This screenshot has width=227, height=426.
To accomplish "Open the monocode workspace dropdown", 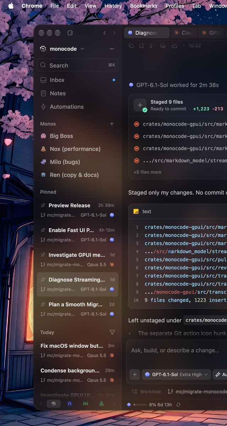I will [62, 49].
